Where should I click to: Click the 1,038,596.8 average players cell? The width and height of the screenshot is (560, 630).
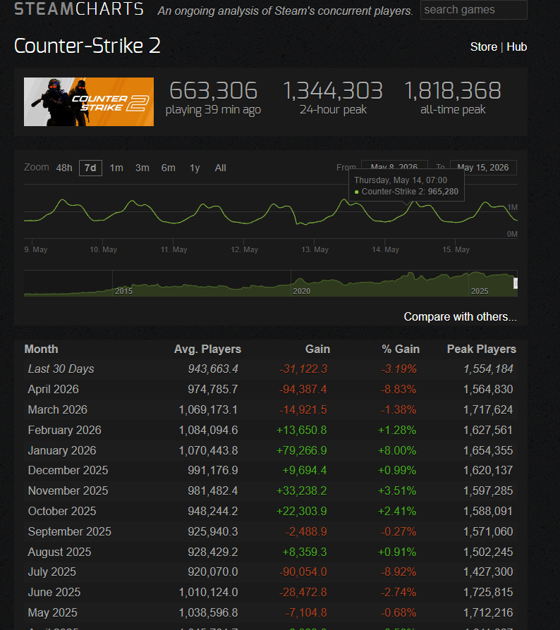(x=208, y=613)
